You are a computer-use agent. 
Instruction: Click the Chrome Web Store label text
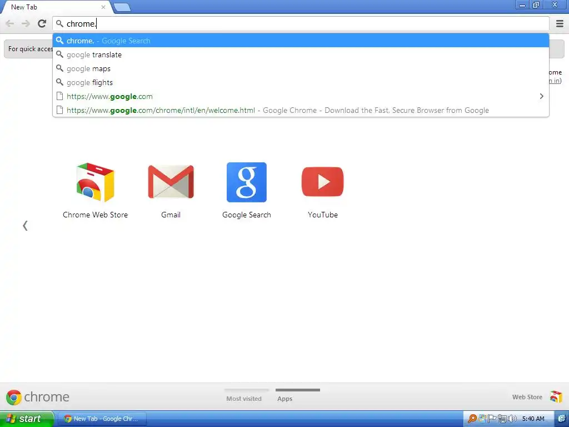click(95, 215)
